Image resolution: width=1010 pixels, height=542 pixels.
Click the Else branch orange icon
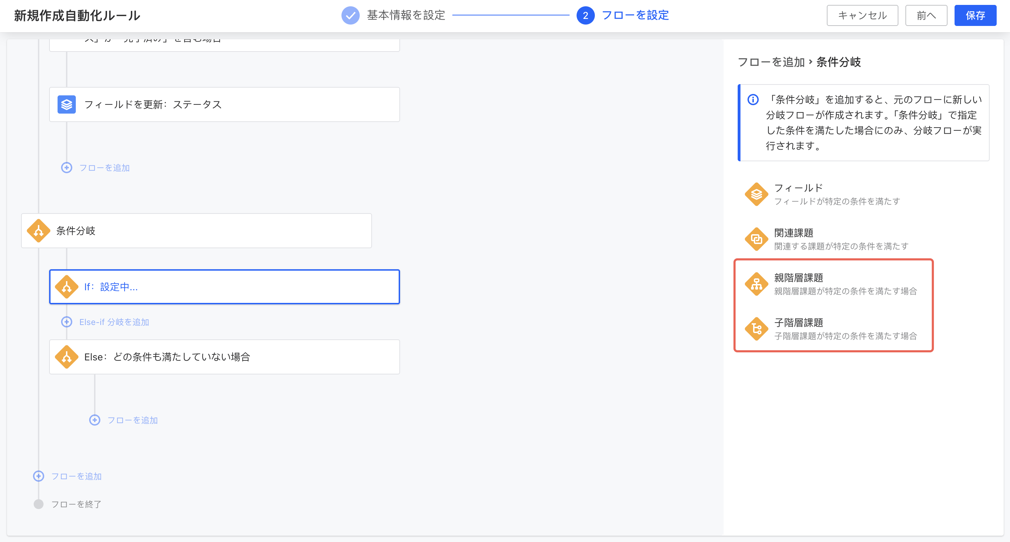(67, 357)
